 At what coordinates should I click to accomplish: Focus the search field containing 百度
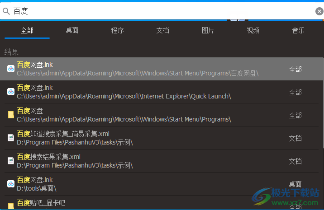[161, 11]
